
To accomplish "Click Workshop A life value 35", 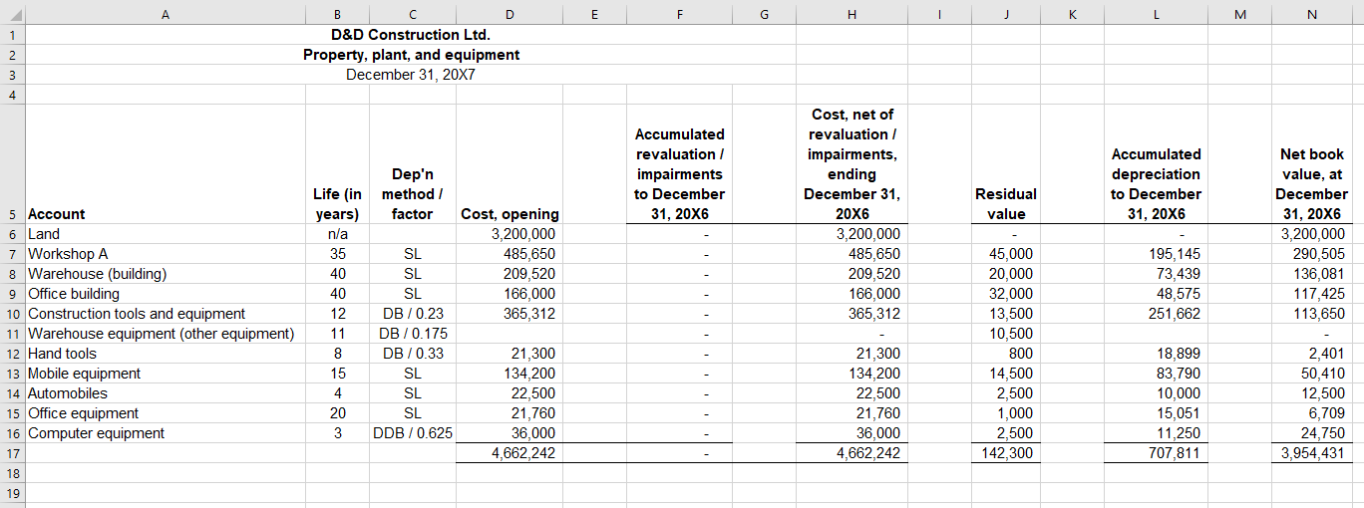I will tap(337, 254).
